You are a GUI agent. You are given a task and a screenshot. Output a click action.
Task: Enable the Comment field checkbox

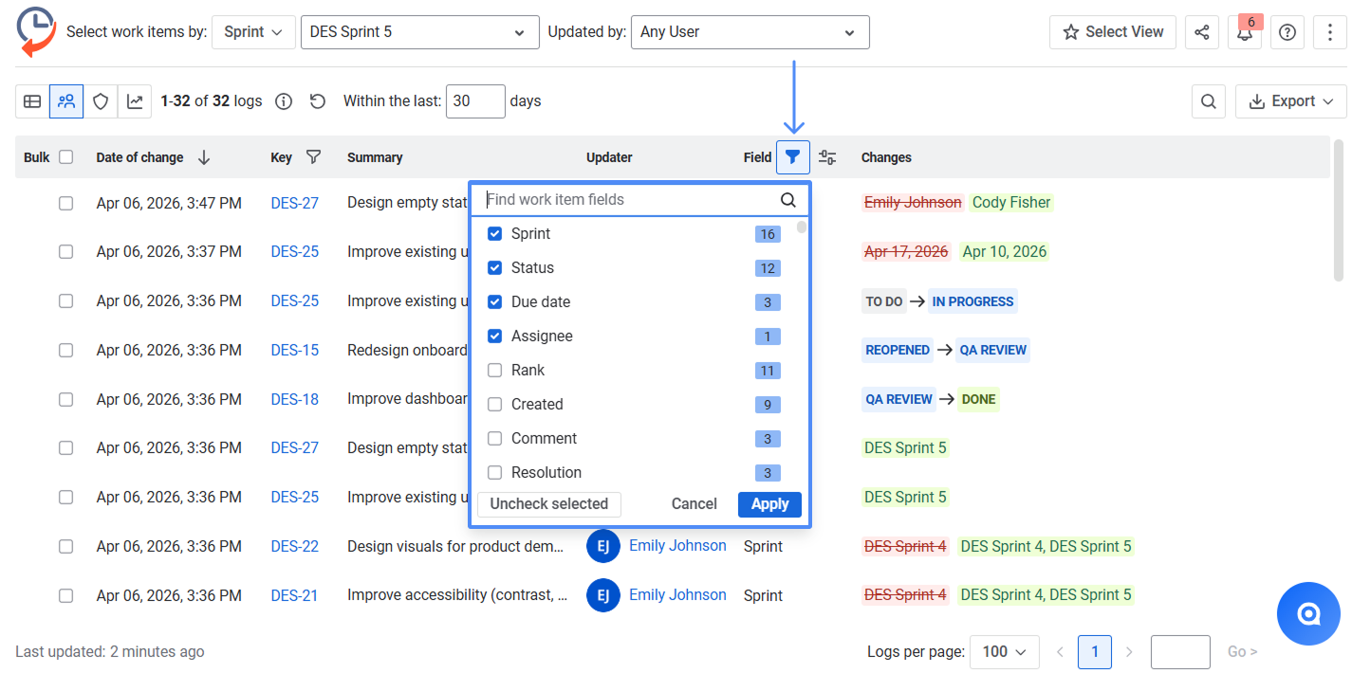pos(494,439)
